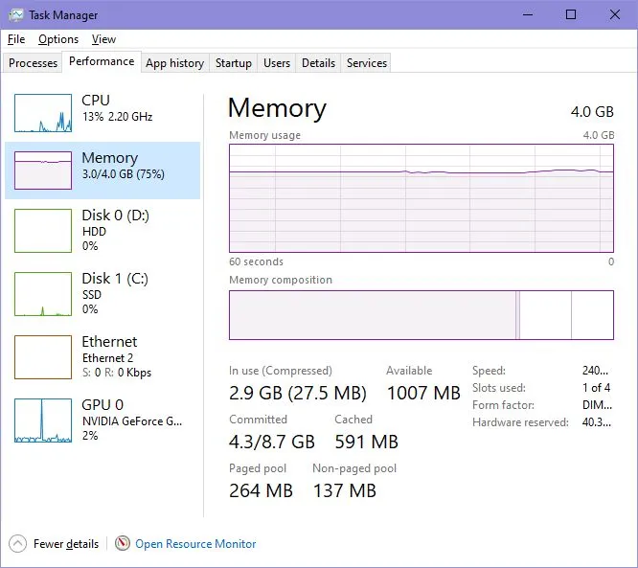This screenshot has height=568, width=638.
Task: Click the Disk 0 HDD label
Action: click(95, 232)
